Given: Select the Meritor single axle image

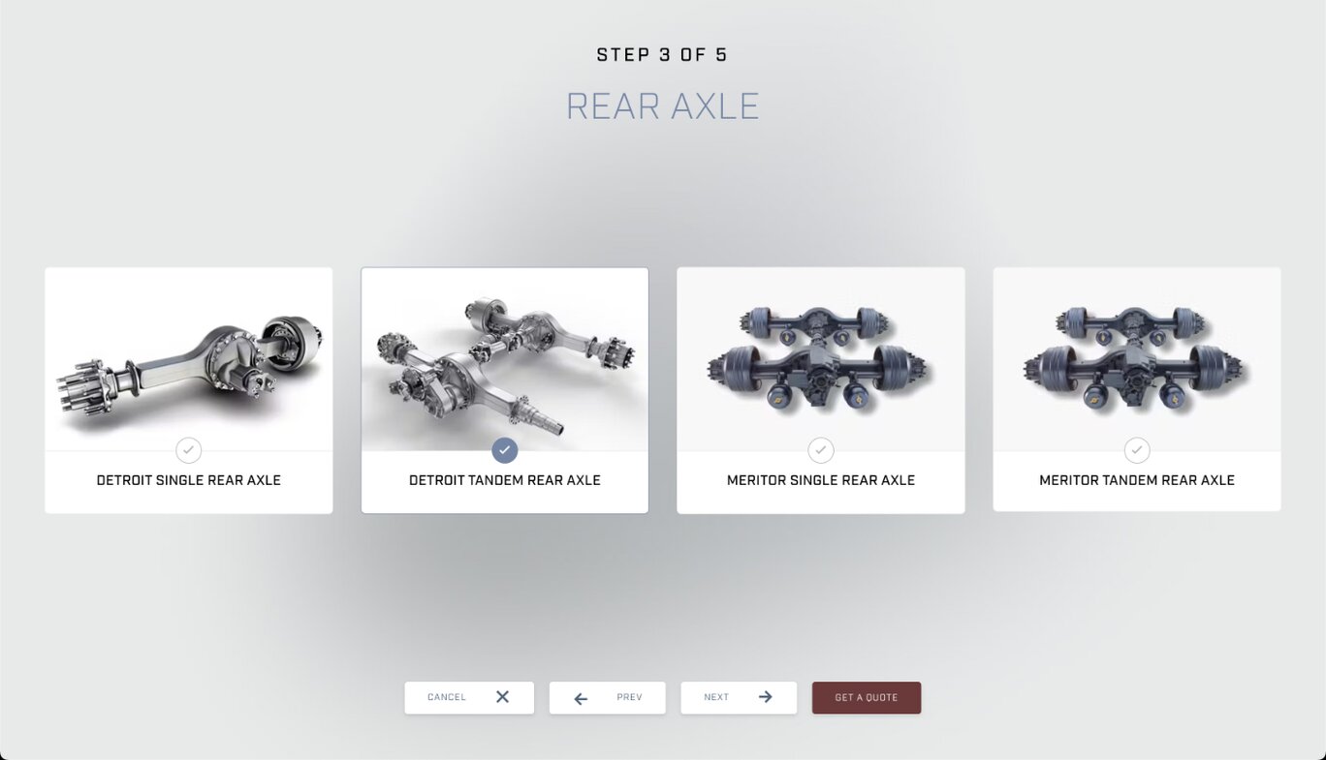Looking at the screenshot, I should 821,359.
